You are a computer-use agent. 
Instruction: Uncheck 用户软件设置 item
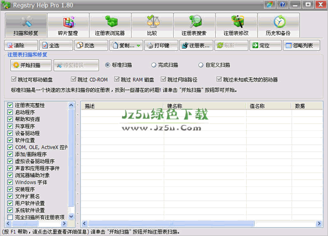[x=10, y=203]
